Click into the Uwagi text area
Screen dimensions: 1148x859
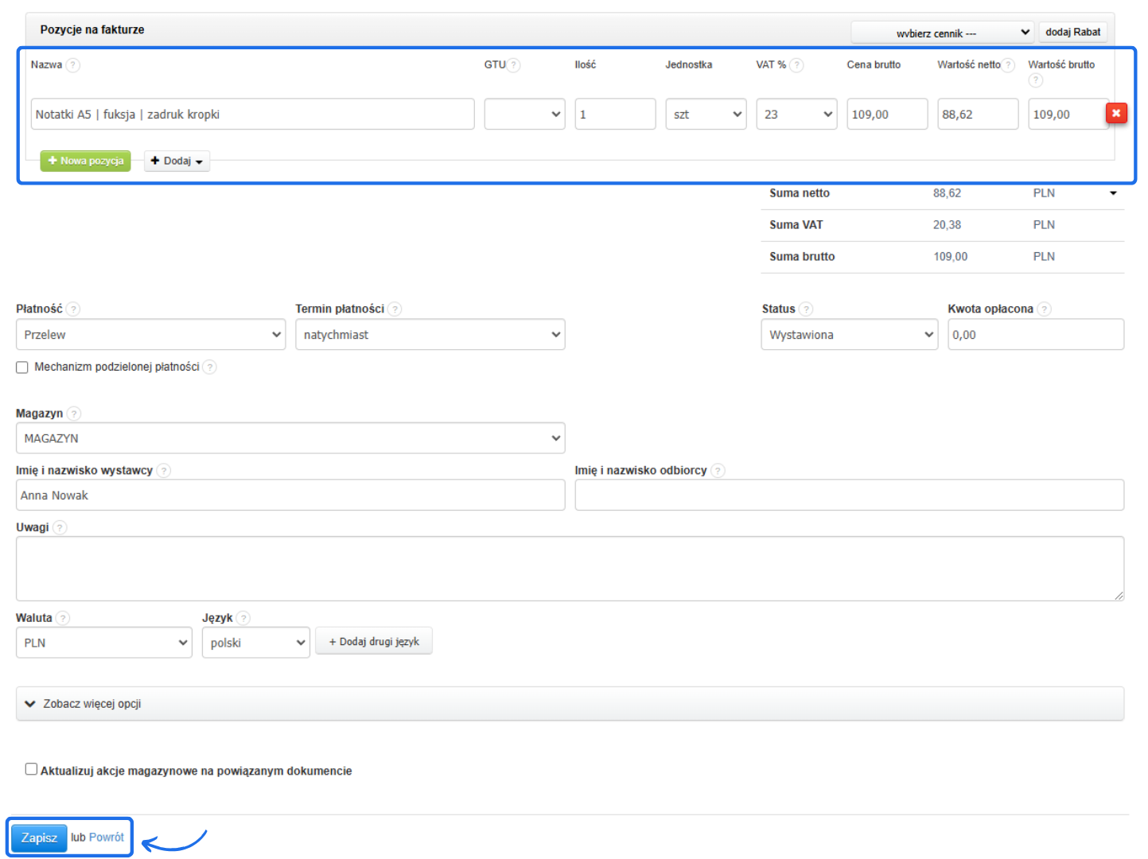coord(569,568)
